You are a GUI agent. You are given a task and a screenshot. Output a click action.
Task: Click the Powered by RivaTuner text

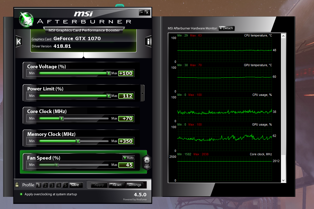pyautogui.click(x=135, y=200)
